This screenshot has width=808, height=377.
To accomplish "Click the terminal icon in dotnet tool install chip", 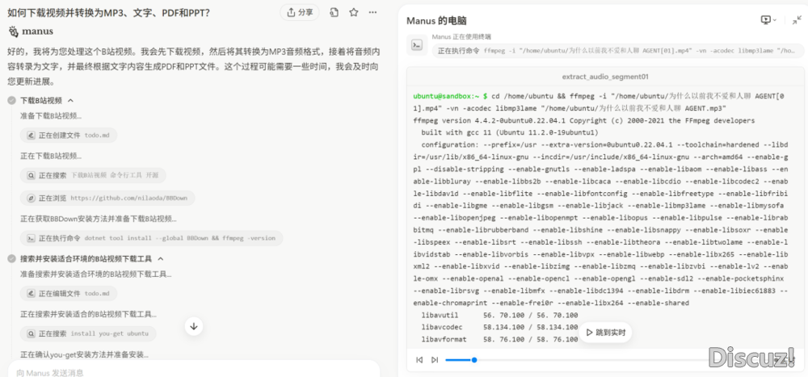I will click(31, 238).
